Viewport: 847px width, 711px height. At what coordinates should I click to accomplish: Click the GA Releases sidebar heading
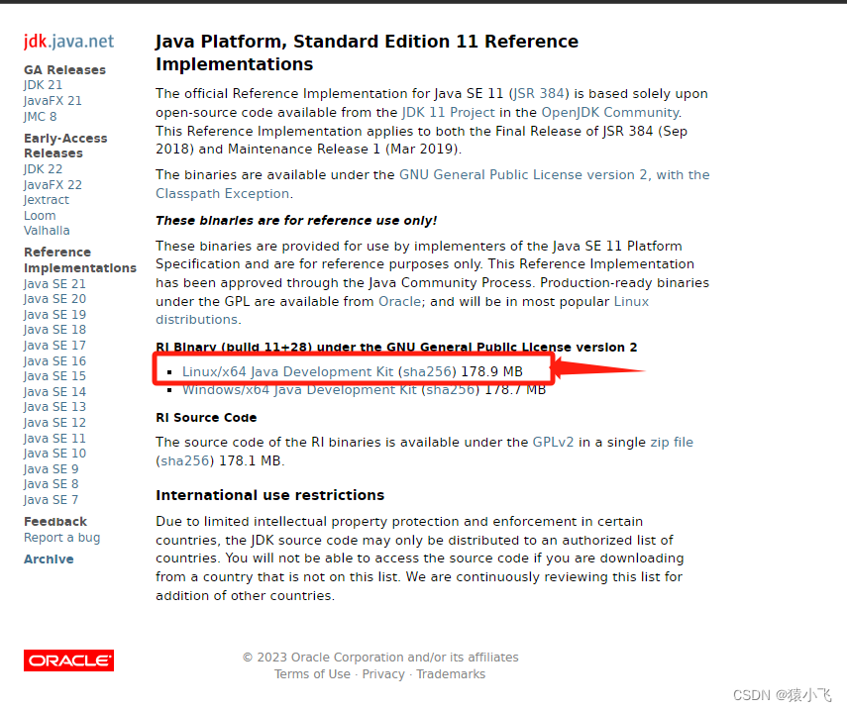(64, 69)
